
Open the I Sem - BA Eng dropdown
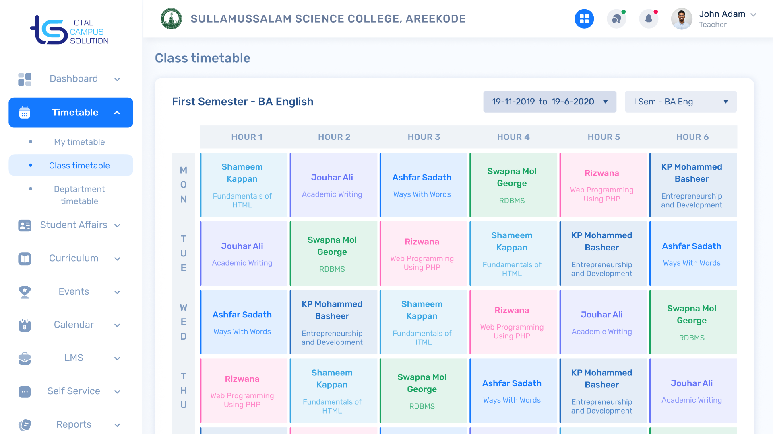tap(681, 102)
